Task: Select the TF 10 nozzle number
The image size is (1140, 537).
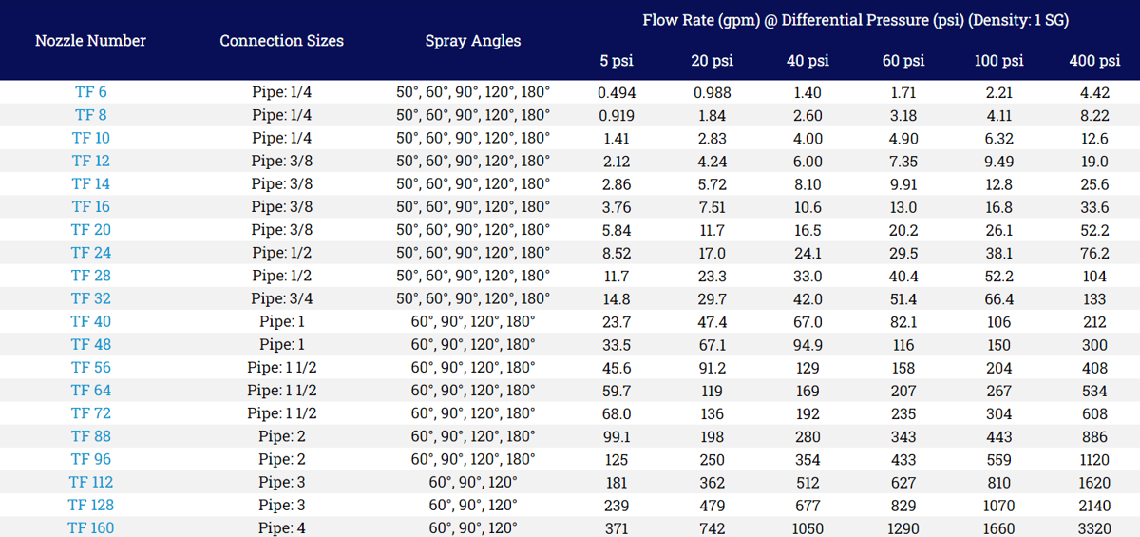Action: [91, 139]
